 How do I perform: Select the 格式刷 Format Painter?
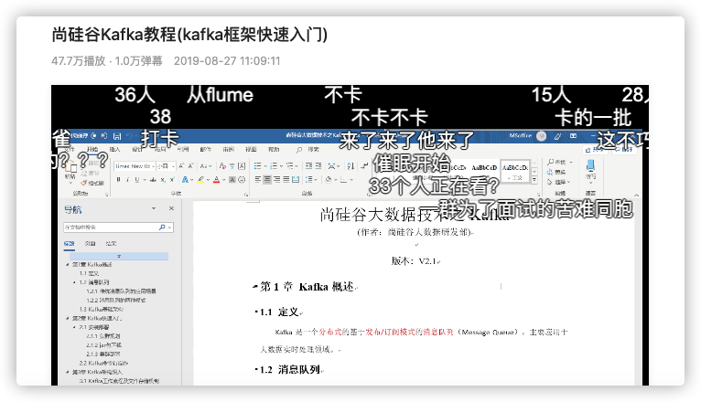pyautogui.click(x=92, y=183)
